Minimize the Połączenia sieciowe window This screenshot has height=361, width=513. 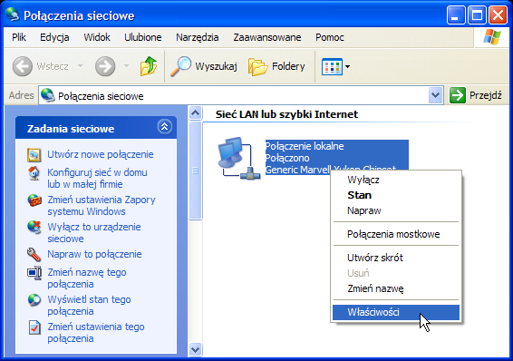(x=456, y=15)
